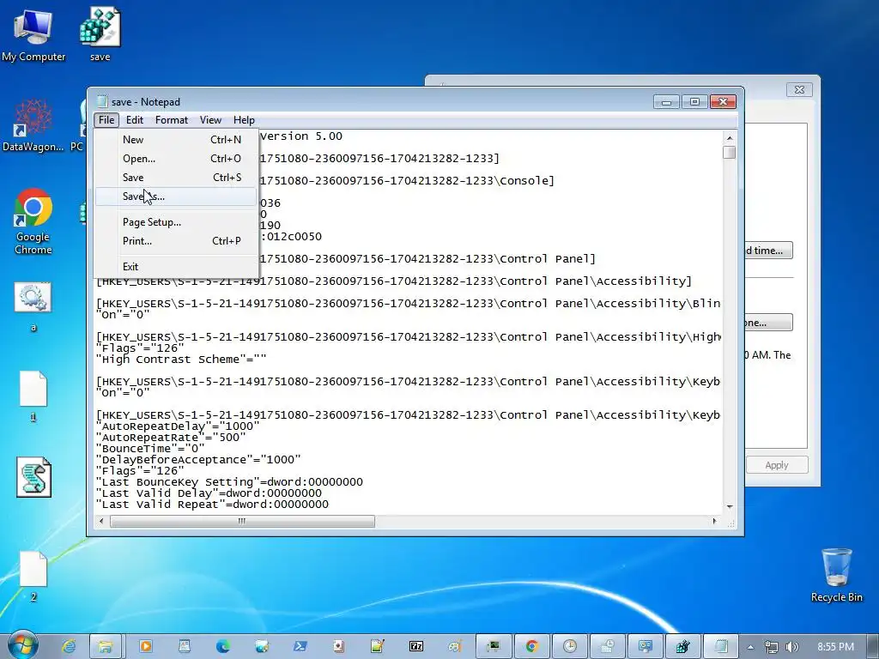The height and width of the screenshot is (659, 879).
Task: Click the Apply button in background dialog
Action: [776, 465]
